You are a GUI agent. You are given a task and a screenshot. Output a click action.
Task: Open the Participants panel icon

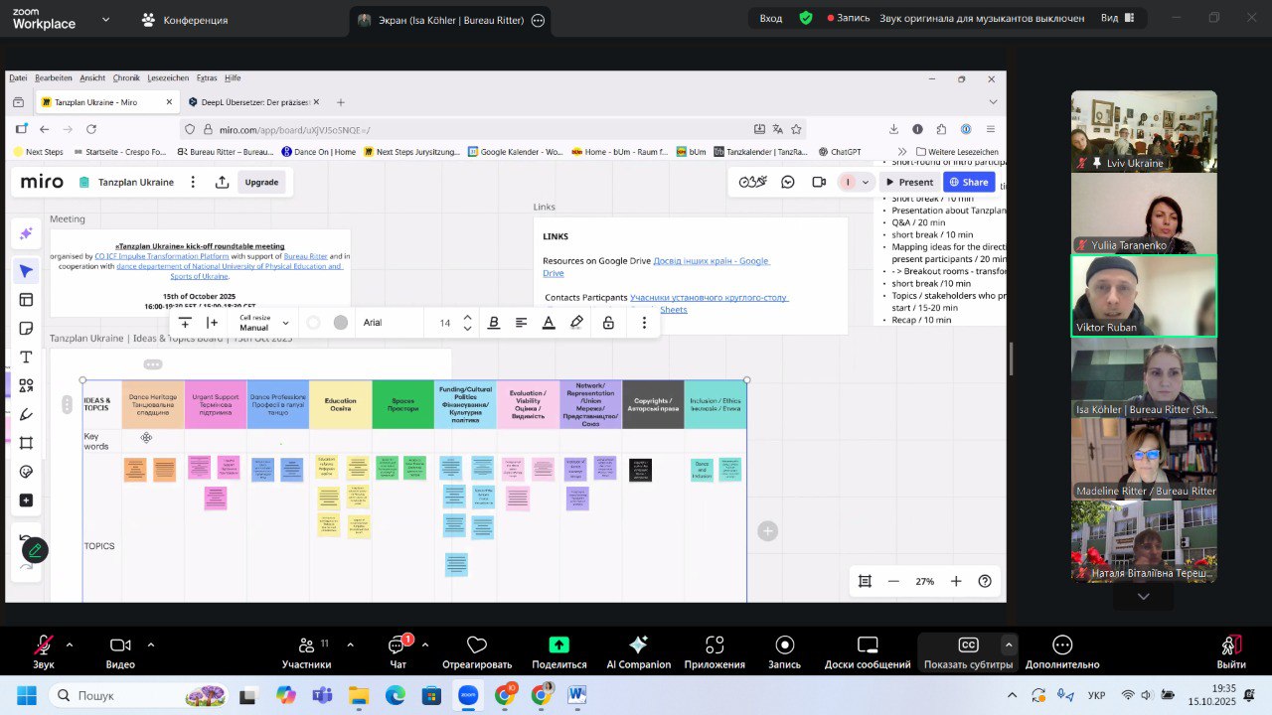306,645
